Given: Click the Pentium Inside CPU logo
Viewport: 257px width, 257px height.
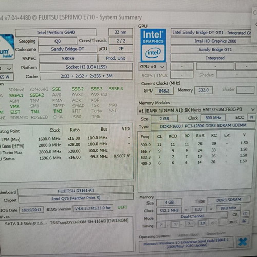Looking at the screenshot, I should pos(7,47).
